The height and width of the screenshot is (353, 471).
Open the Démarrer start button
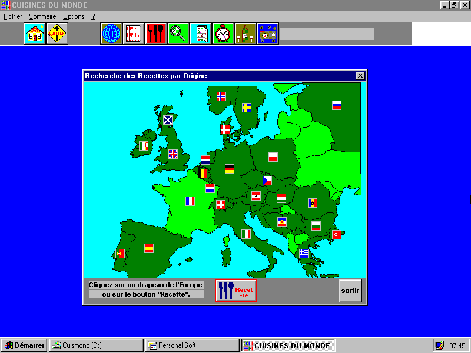[x=24, y=345]
